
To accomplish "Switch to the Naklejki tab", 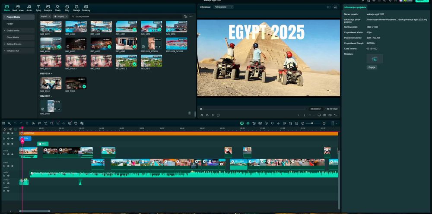I will (x=76, y=8).
